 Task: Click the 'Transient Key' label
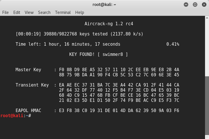32,85
